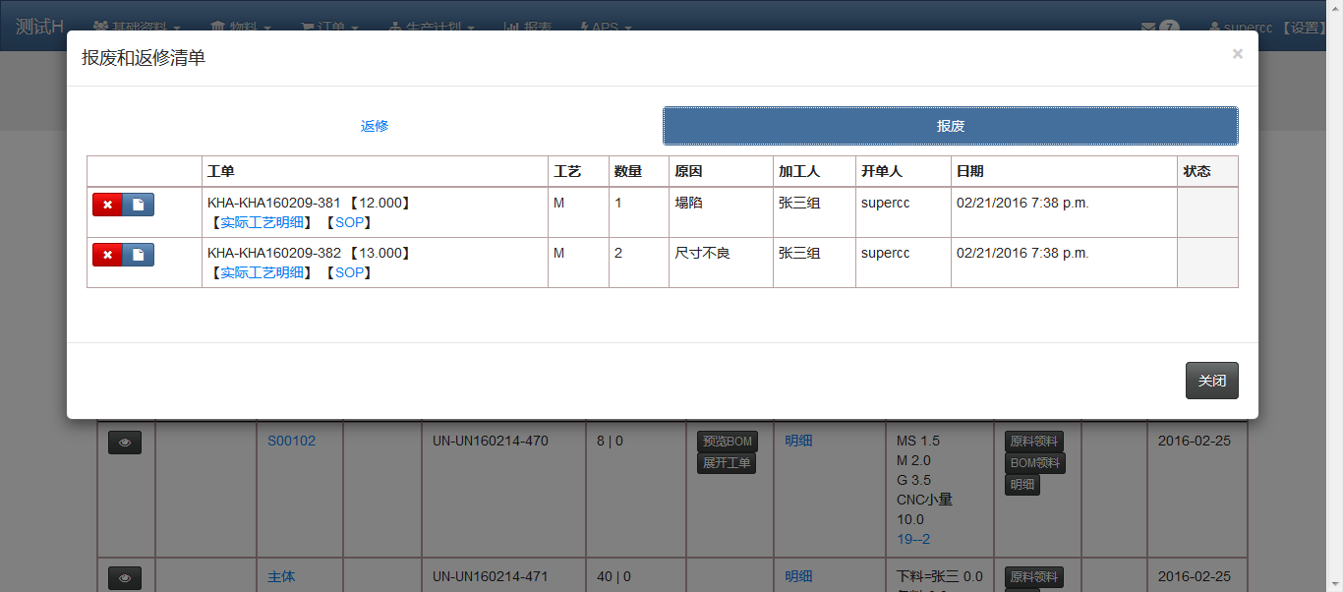Click the 原料领料 button in S00102 row
The width and height of the screenshot is (1343, 592).
pos(1033,442)
